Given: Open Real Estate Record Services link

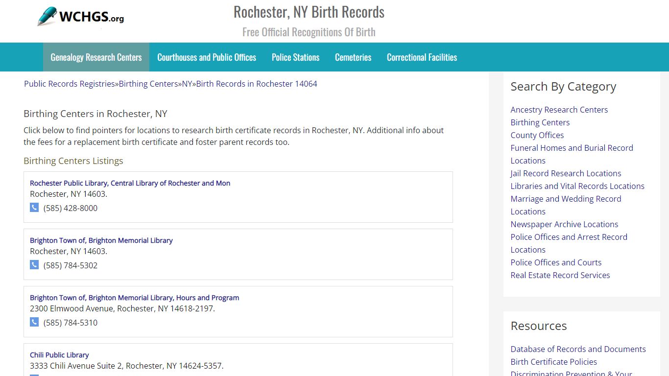Looking at the screenshot, I should click(560, 275).
